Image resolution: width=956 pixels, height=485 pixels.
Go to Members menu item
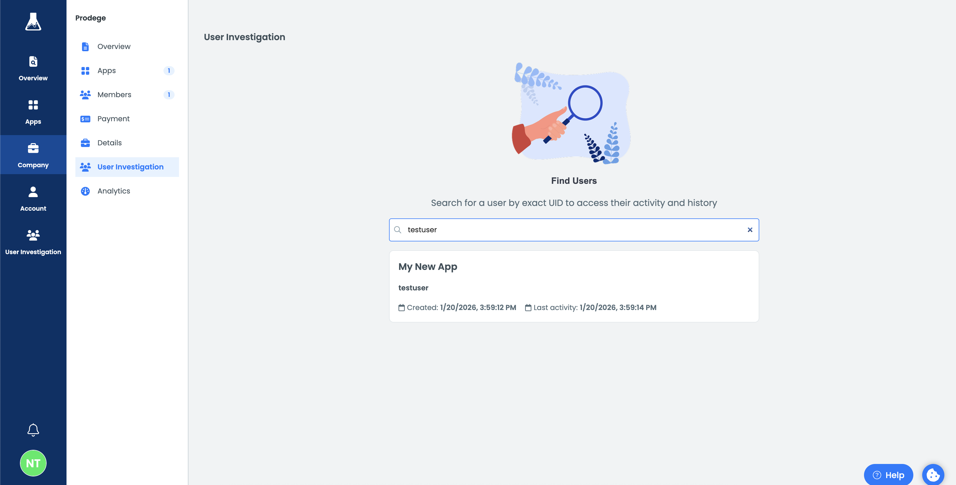click(x=114, y=95)
